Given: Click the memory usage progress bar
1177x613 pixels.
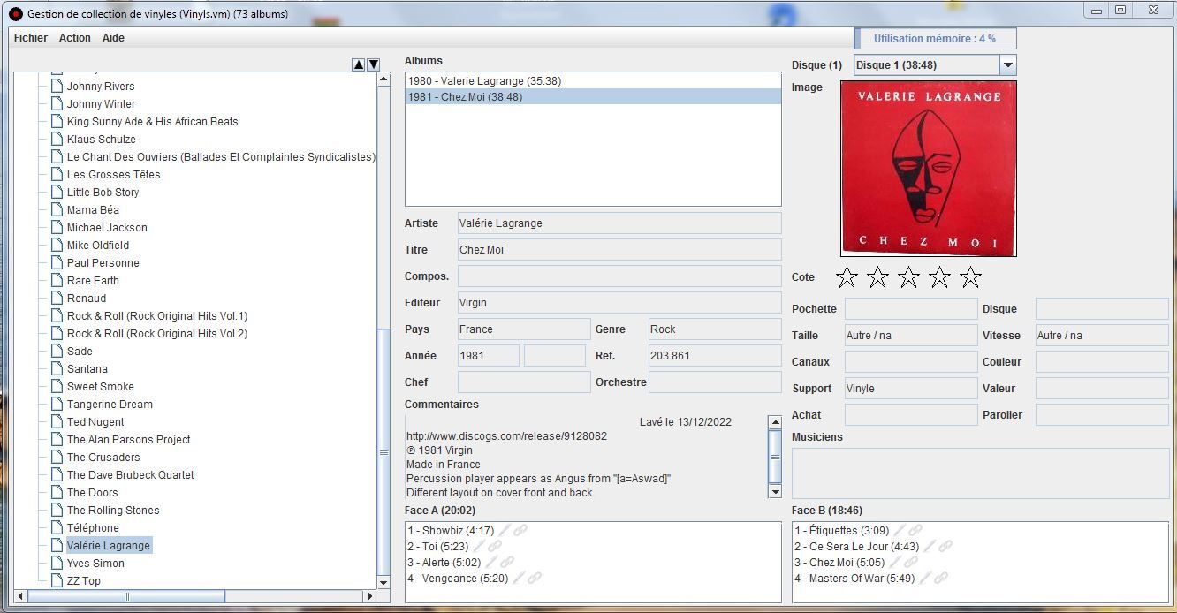Looking at the screenshot, I should tap(935, 38).
